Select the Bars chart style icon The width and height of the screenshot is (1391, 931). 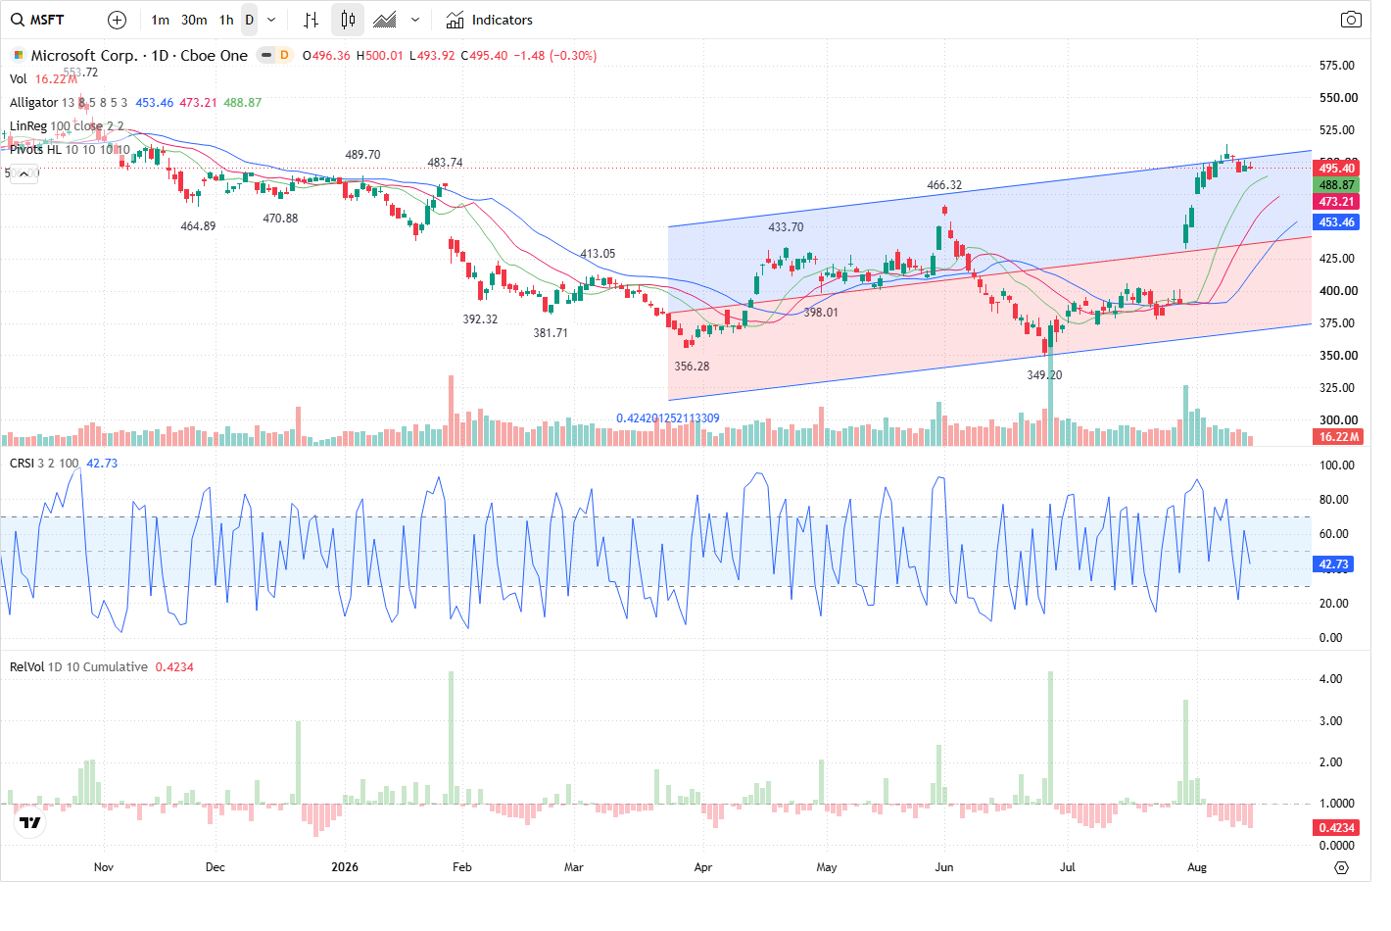(x=312, y=20)
